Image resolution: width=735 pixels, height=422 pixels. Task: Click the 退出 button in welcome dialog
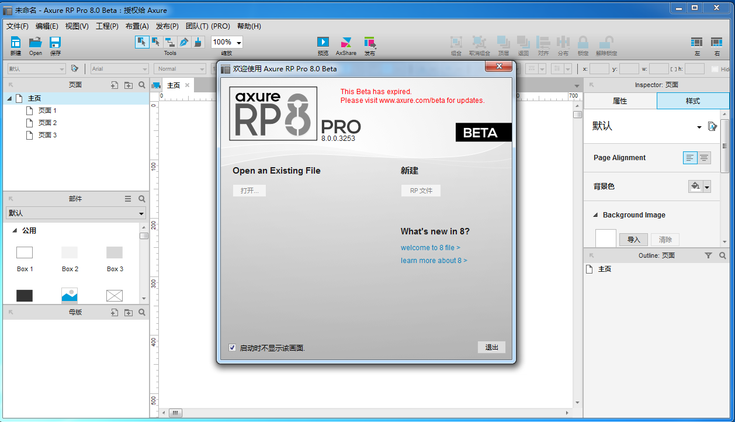pos(491,347)
